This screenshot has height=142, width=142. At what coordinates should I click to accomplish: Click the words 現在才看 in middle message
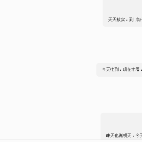tap(131, 70)
